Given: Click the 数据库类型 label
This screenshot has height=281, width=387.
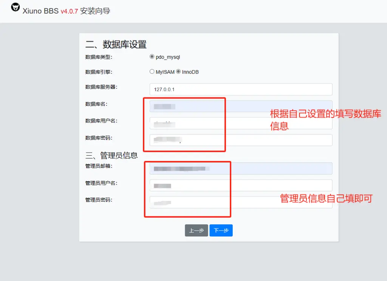Looking at the screenshot, I should [99, 57].
